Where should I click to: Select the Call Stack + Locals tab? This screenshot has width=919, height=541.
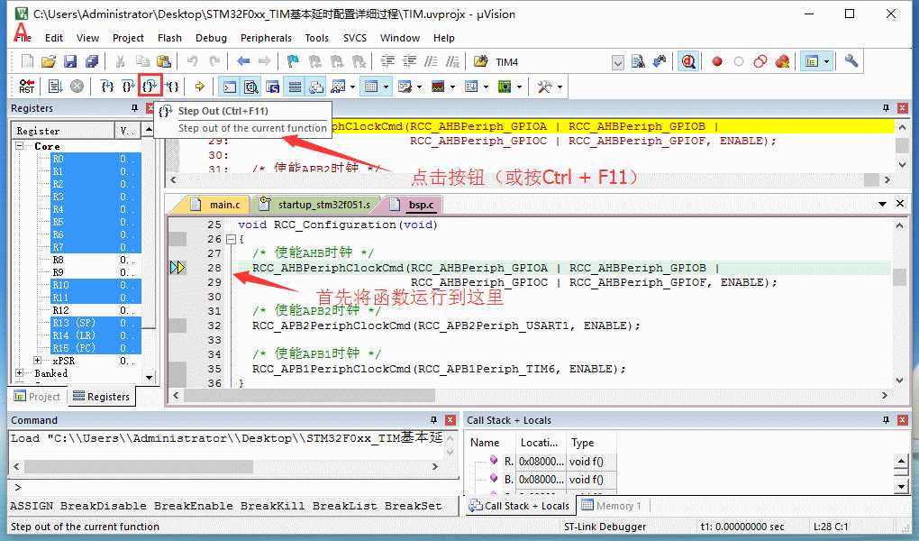click(519, 505)
